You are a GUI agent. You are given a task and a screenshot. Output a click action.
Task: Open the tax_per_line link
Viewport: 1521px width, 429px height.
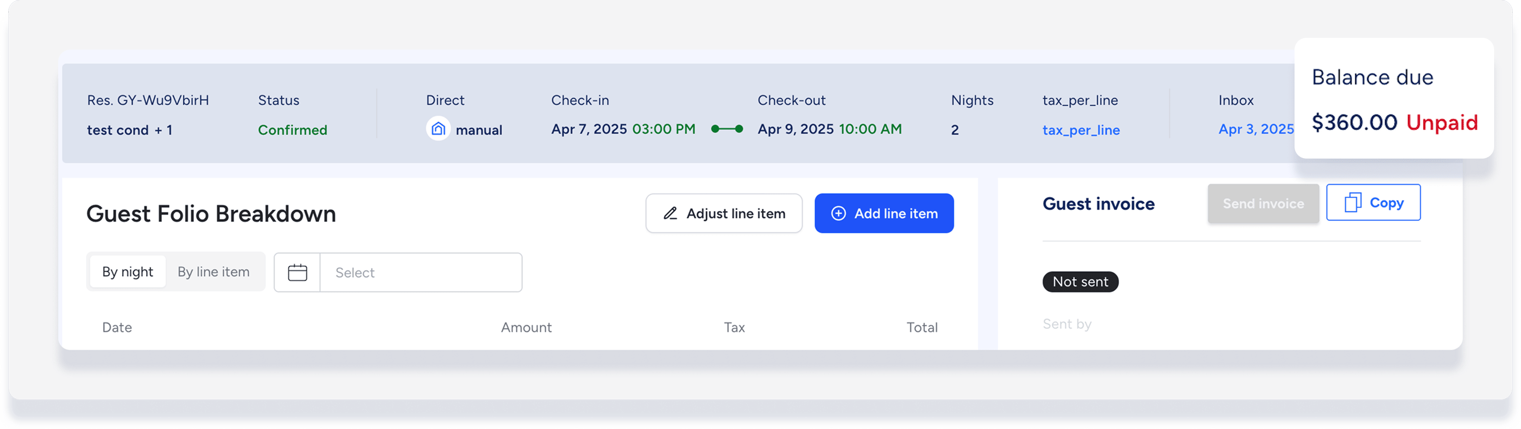pyautogui.click(x=1081, y=130)
